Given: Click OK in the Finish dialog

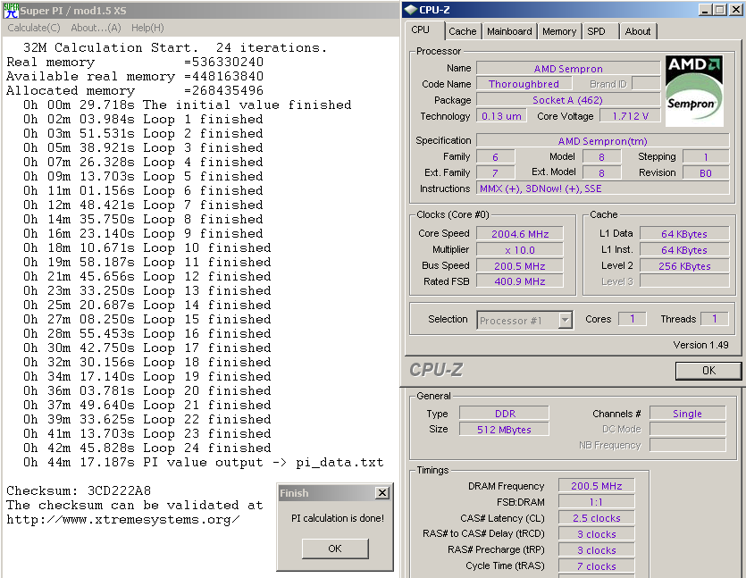Looking at the screenshot, I should coord(335,549).
